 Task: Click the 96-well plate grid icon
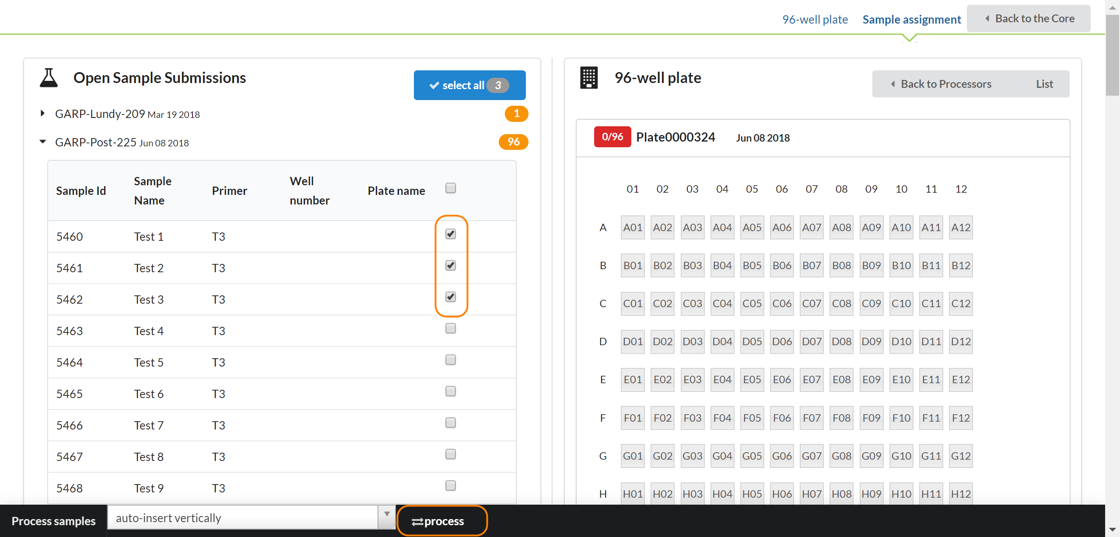click(588, 78)
